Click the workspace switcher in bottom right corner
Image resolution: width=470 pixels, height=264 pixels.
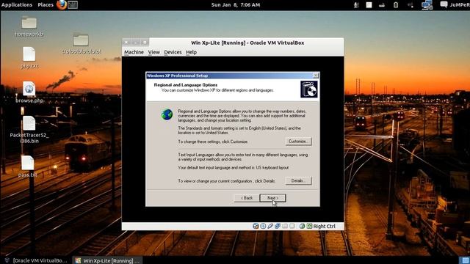click(464, 260)
